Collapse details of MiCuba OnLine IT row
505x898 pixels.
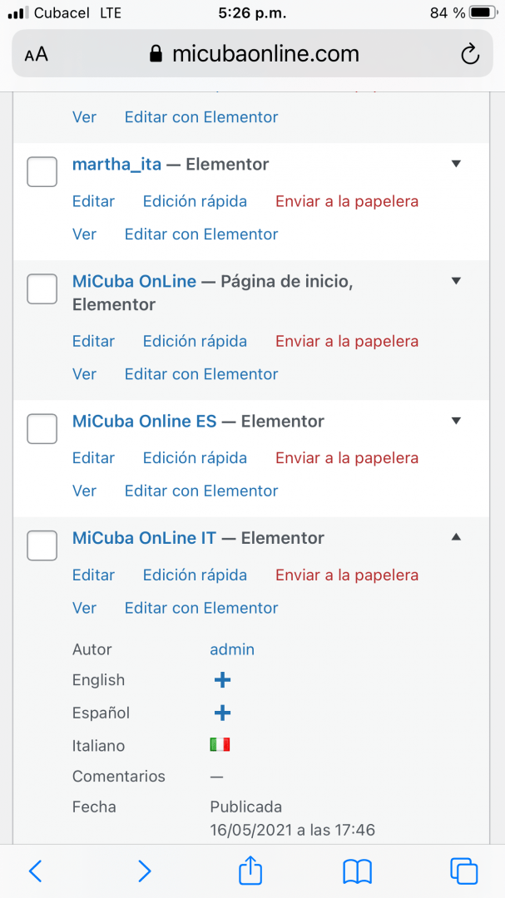[x=456, y=537]
